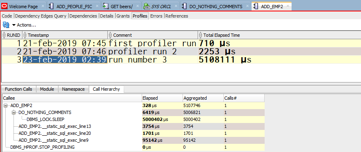Open the Code sub-tab
The height and width of the screenshot is (152, 361).
click(x=7, y=16)
